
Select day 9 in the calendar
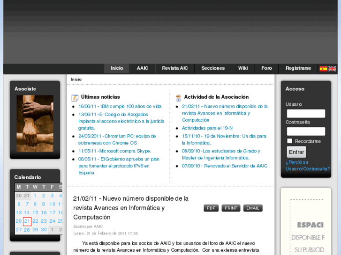click(44, 204)
